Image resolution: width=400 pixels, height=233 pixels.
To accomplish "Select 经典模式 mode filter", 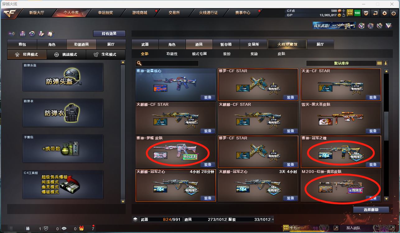I will click(x=27, y=54).
